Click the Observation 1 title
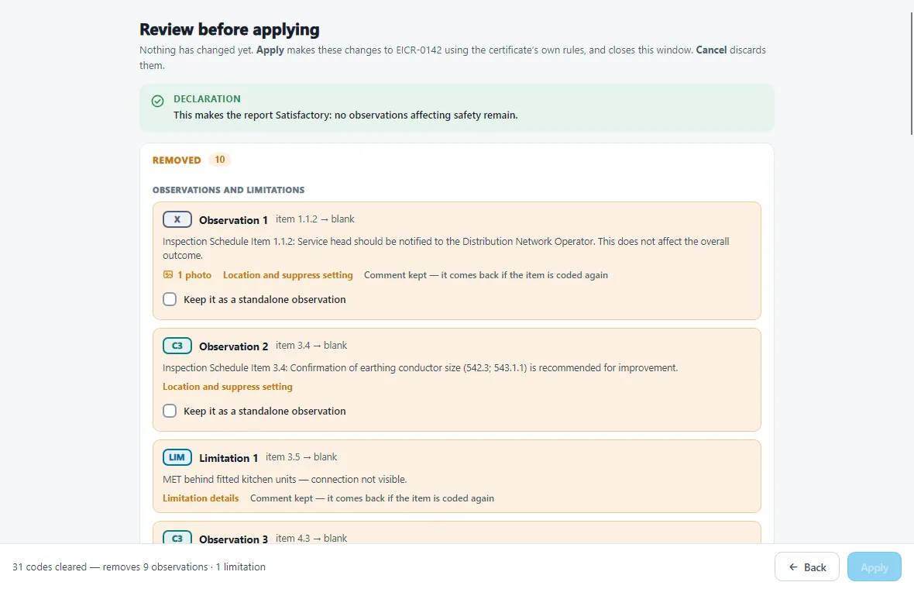 point(233,220)
